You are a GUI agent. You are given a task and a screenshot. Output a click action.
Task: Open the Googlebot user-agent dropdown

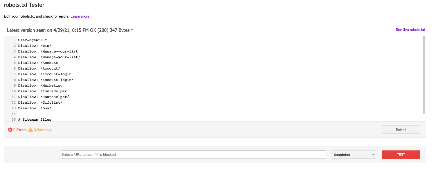354,155
